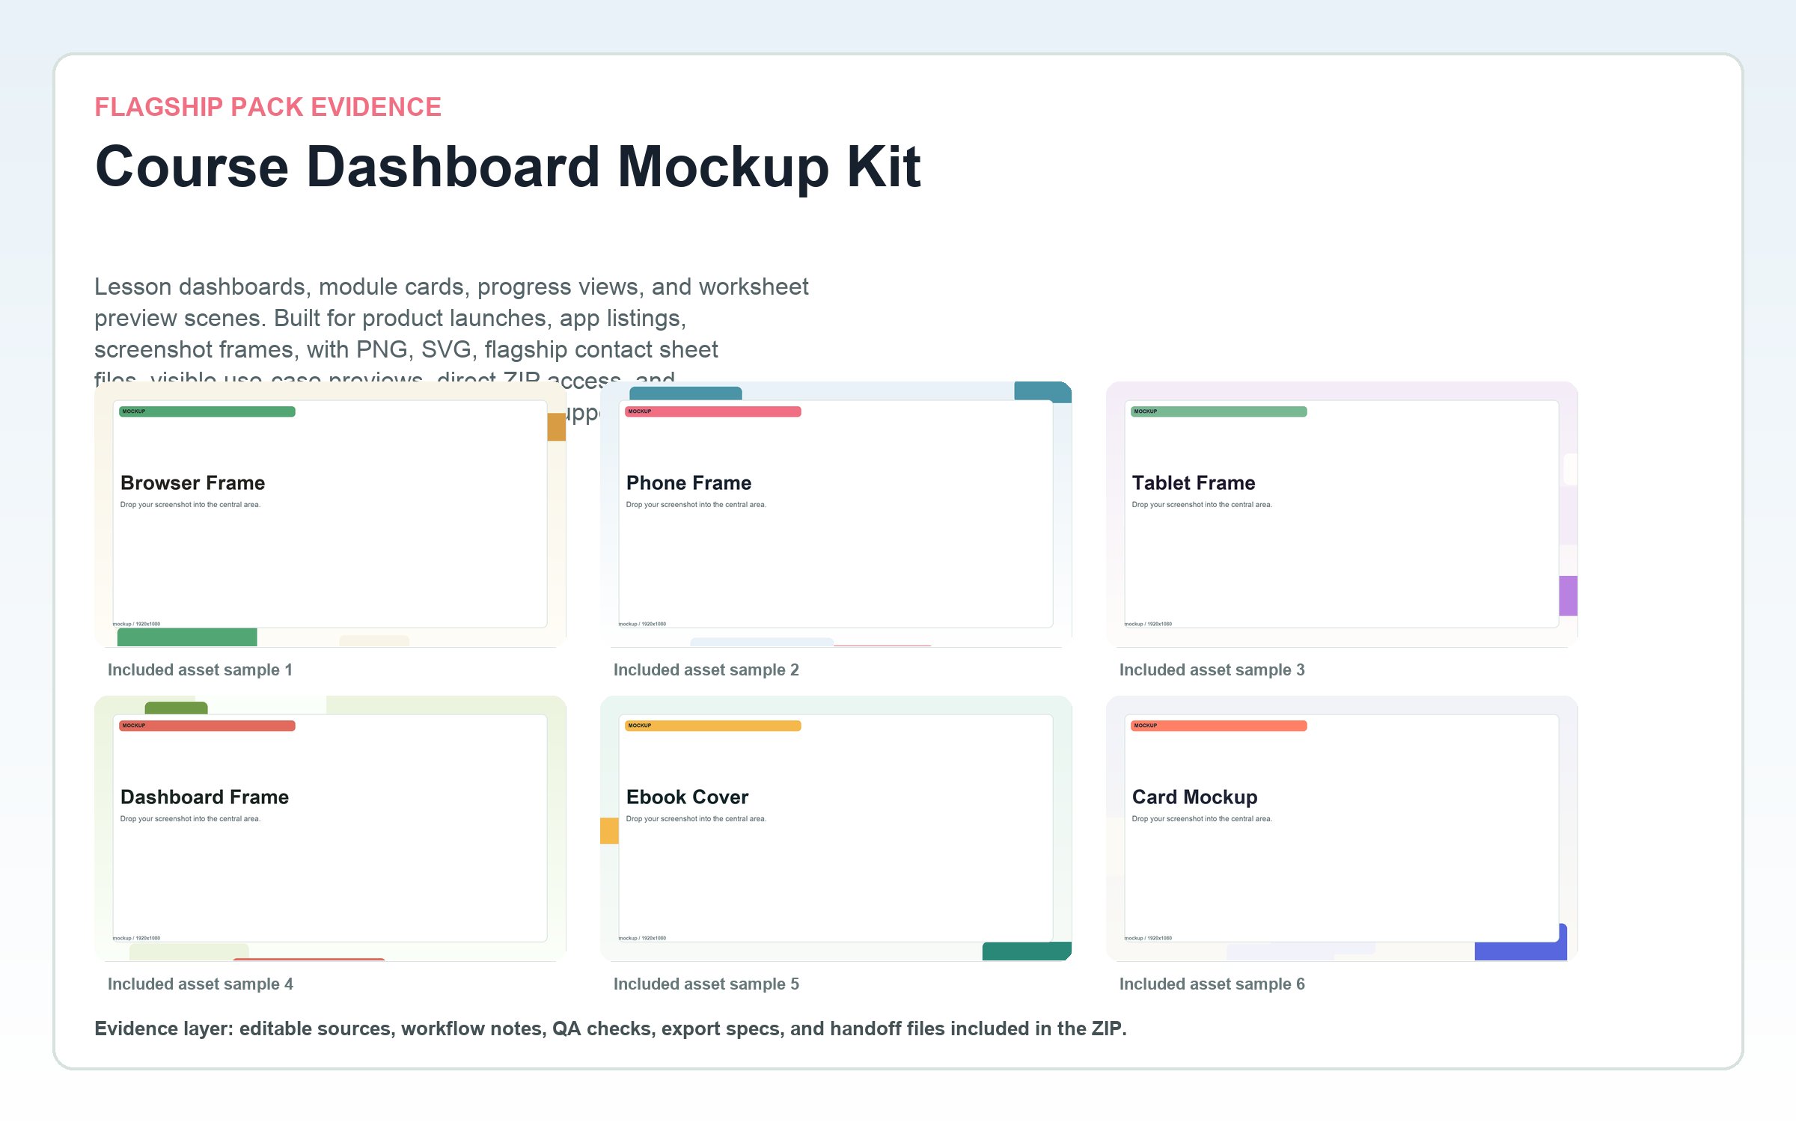Open the Dashboard Frame sample thumbnail

coord(330,829)
